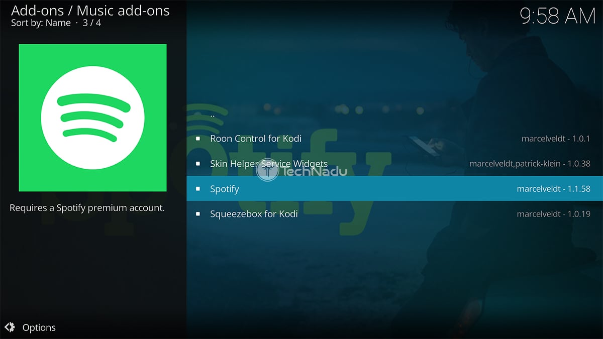Screen dimensions: 603x339
Task: Select the Spotify add-on row
Action: pyautogui.click(x=394, y=189)
